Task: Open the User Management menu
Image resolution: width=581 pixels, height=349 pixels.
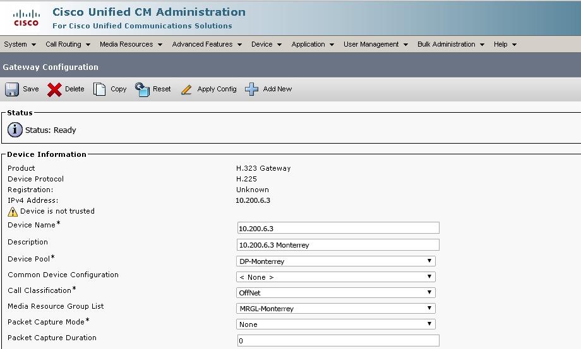Action: tap(376, 44)
